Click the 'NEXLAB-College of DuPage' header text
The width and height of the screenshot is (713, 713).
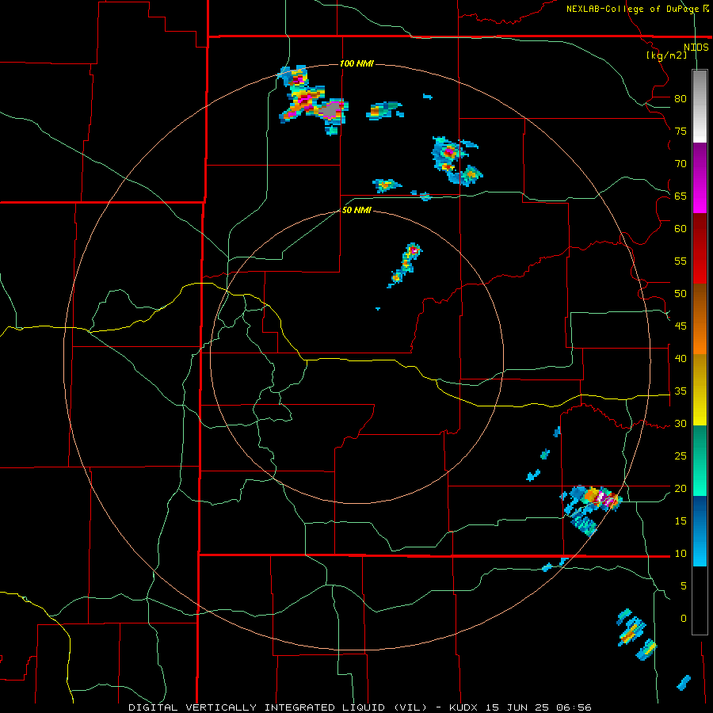(633, 9)
